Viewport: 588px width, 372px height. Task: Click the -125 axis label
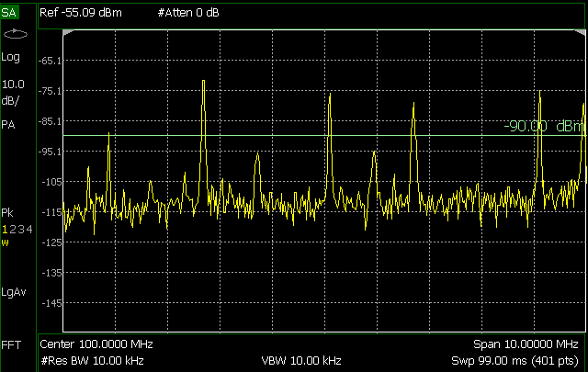[52, 242]
